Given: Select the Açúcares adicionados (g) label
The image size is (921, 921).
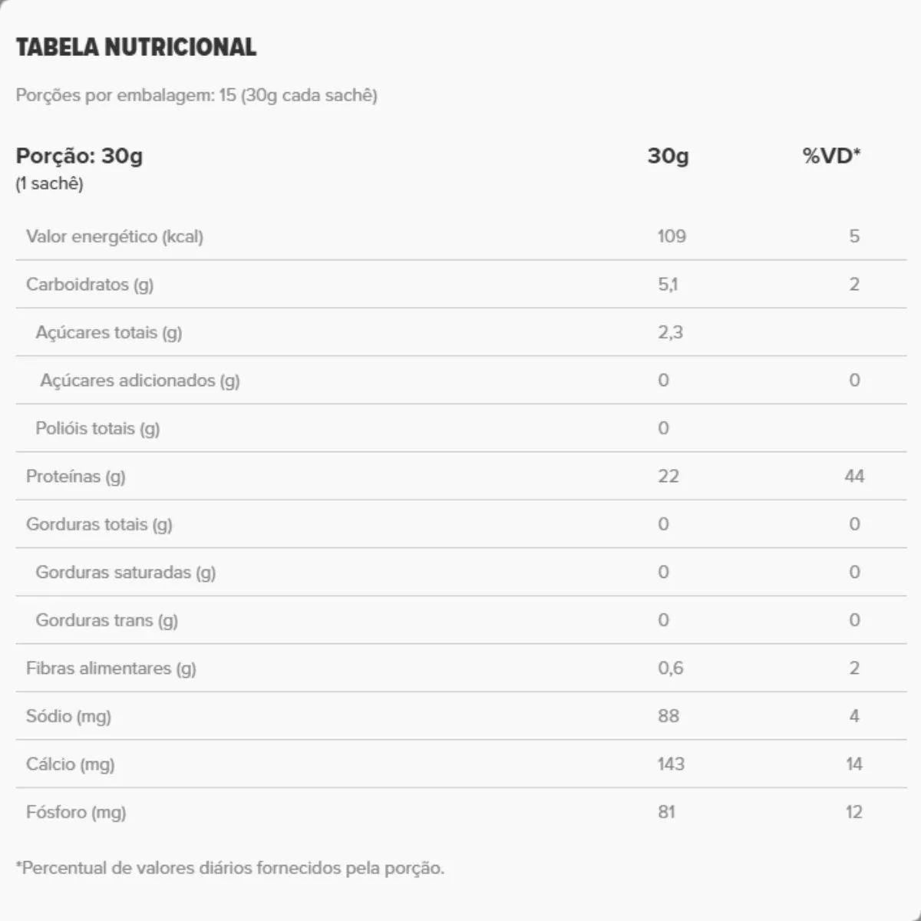Looking at the screenshot, I should click(x=140, y=381).
